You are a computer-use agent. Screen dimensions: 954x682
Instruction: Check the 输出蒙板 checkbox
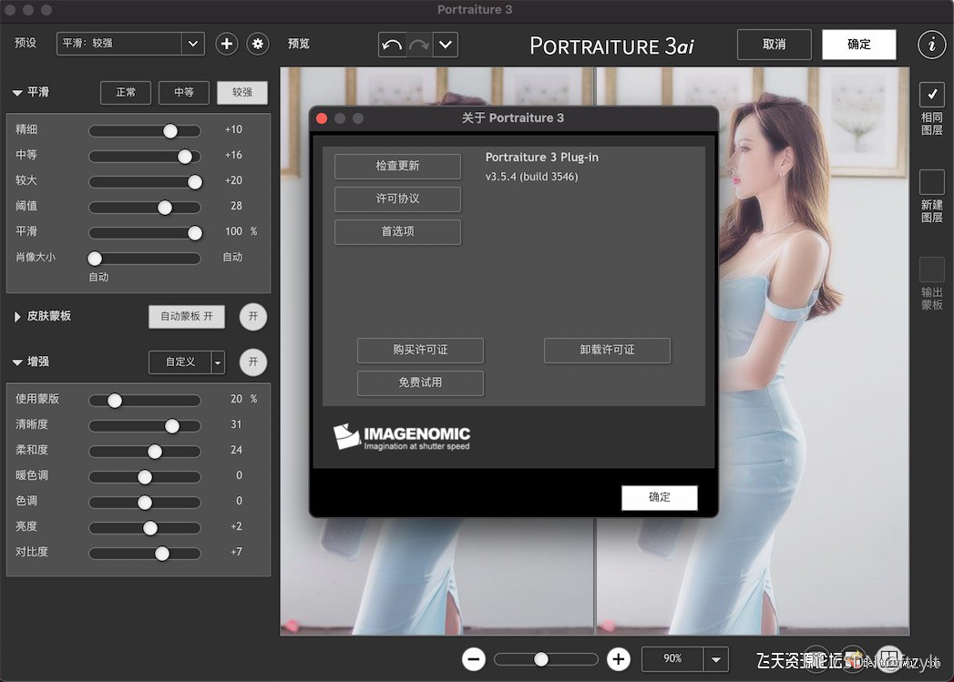pyautogui.click(x=931, y=270)
